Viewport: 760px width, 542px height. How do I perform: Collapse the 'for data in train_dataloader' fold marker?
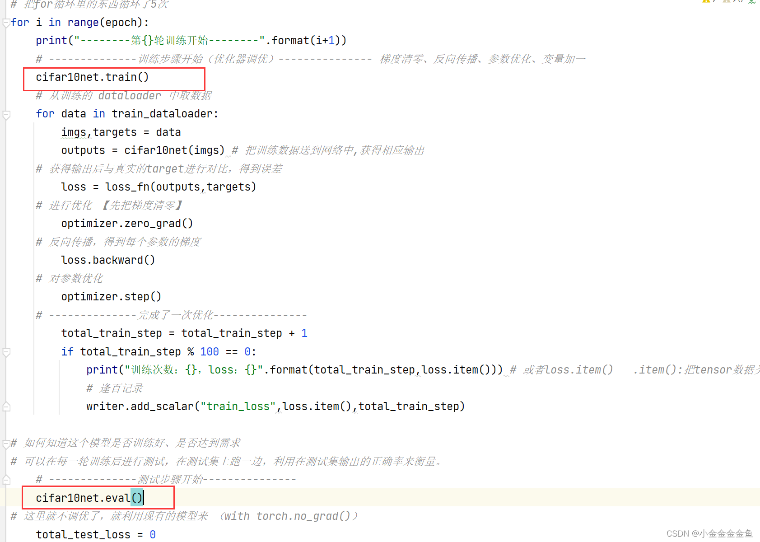click(6, 114)
